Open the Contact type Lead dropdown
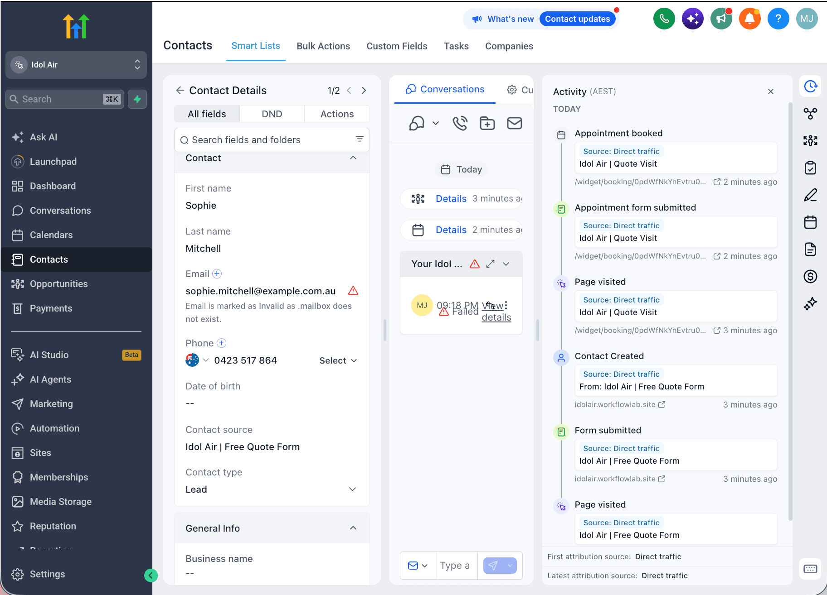 pos(272,489)
